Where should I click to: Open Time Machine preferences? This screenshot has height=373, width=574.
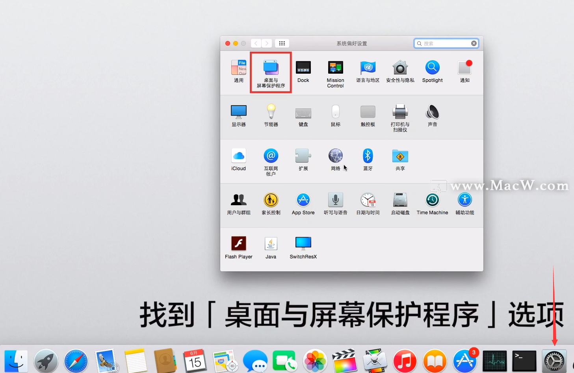coord(433,203)
